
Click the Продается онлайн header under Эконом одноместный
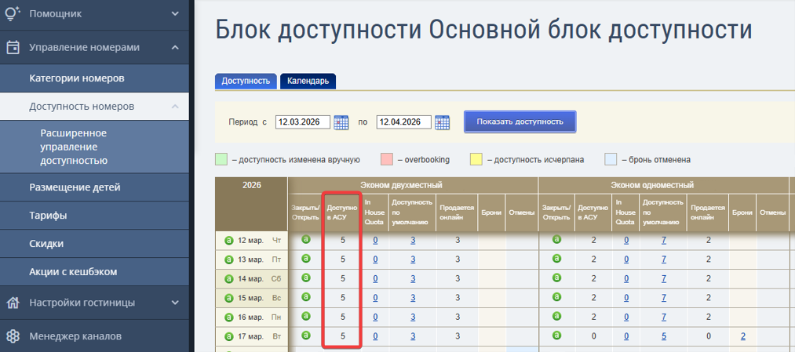pyautogui.click(x=708, y=212)
